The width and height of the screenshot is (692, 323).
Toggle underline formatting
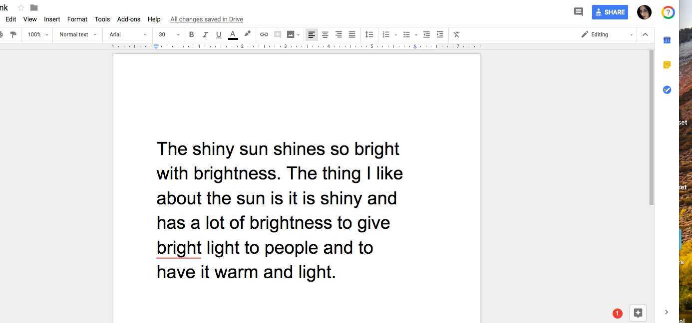click(219, 34)
